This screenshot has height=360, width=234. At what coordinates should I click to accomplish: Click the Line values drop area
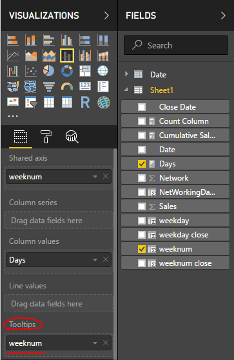pyautogui.click(x=59, y=303)
